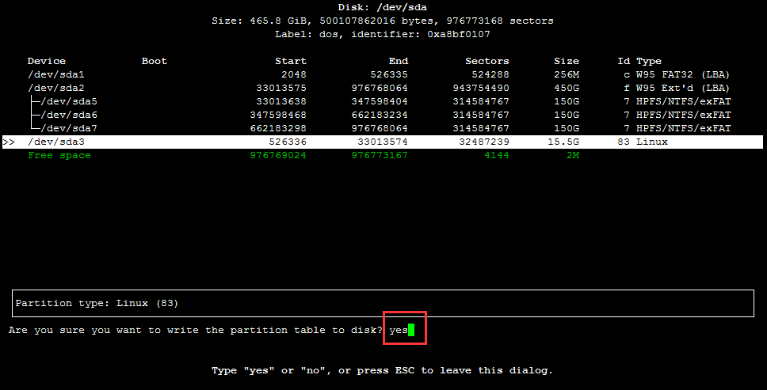Select the /dev/sda5 logical partition

68,101
